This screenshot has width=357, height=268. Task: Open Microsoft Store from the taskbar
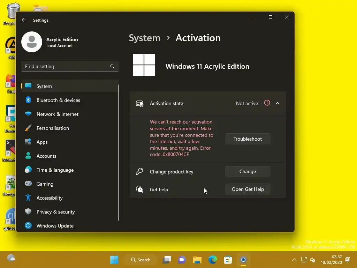pyautogui.click(x=228, y=260)
